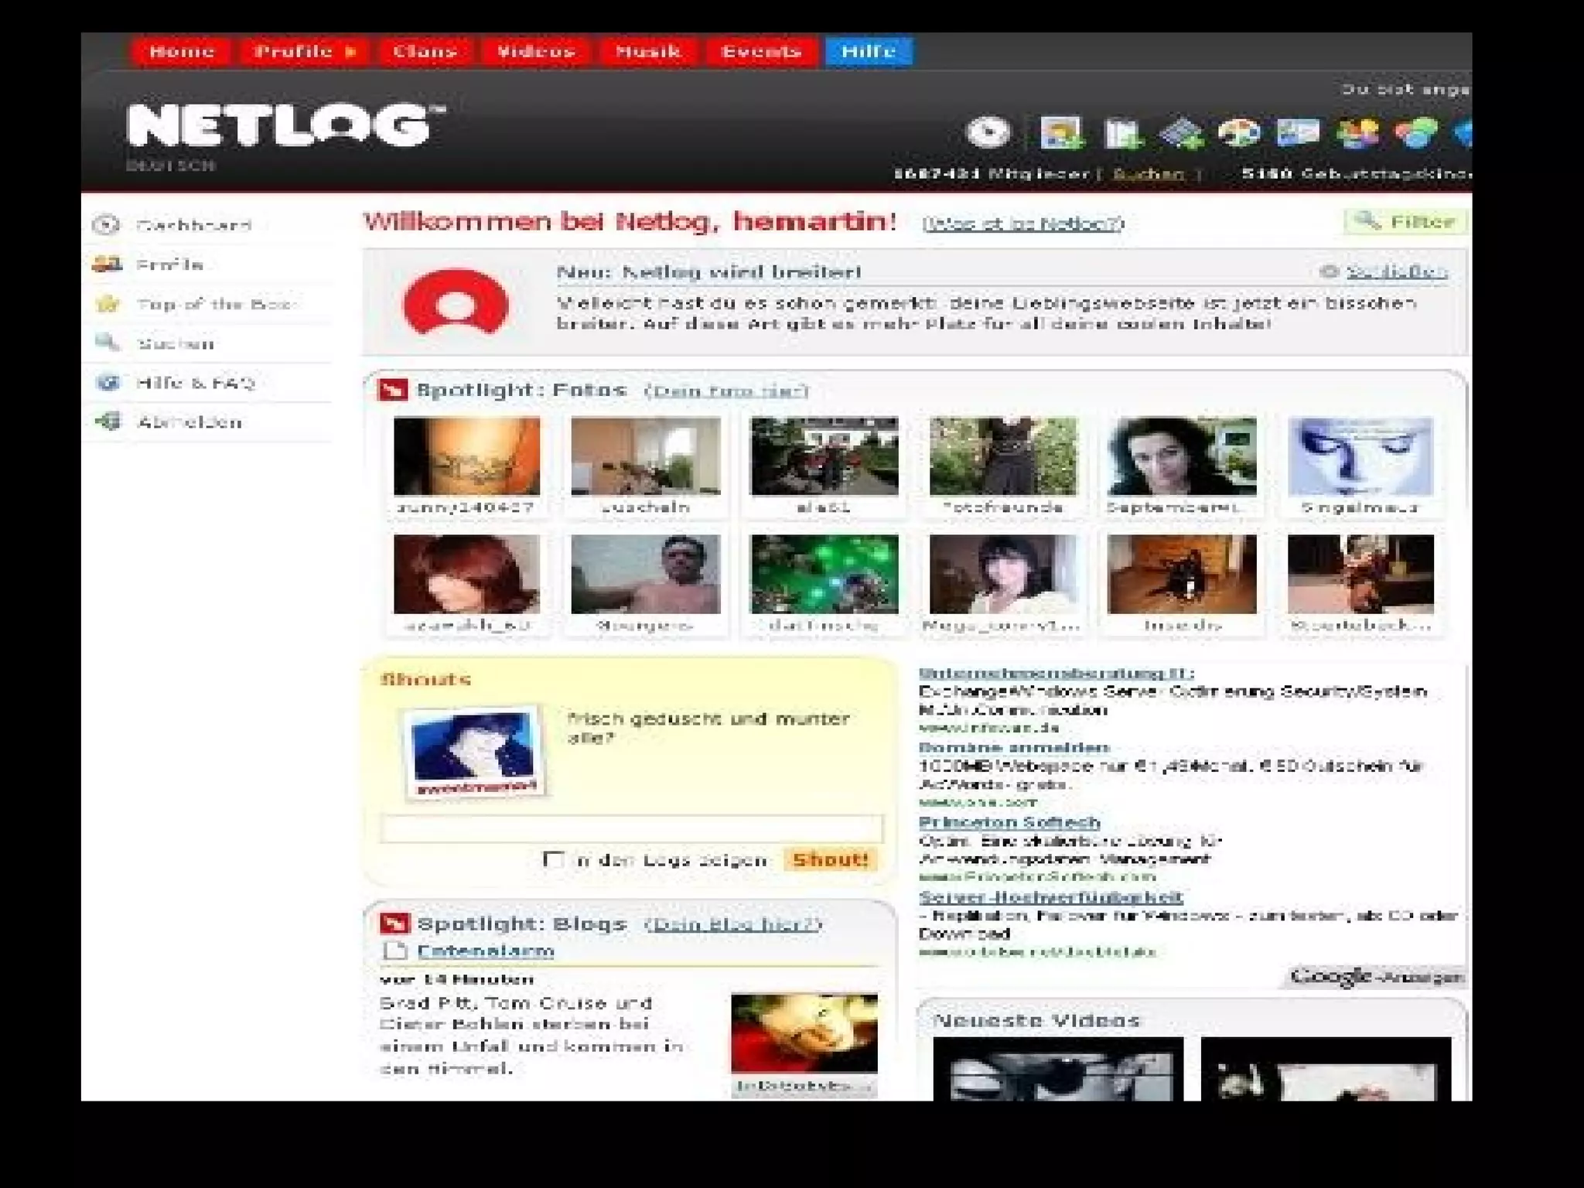Open the Entenalarm blog link
Image resolution: width=1584 pixels, height=1188 pixels.
click(x=485, y=951)
